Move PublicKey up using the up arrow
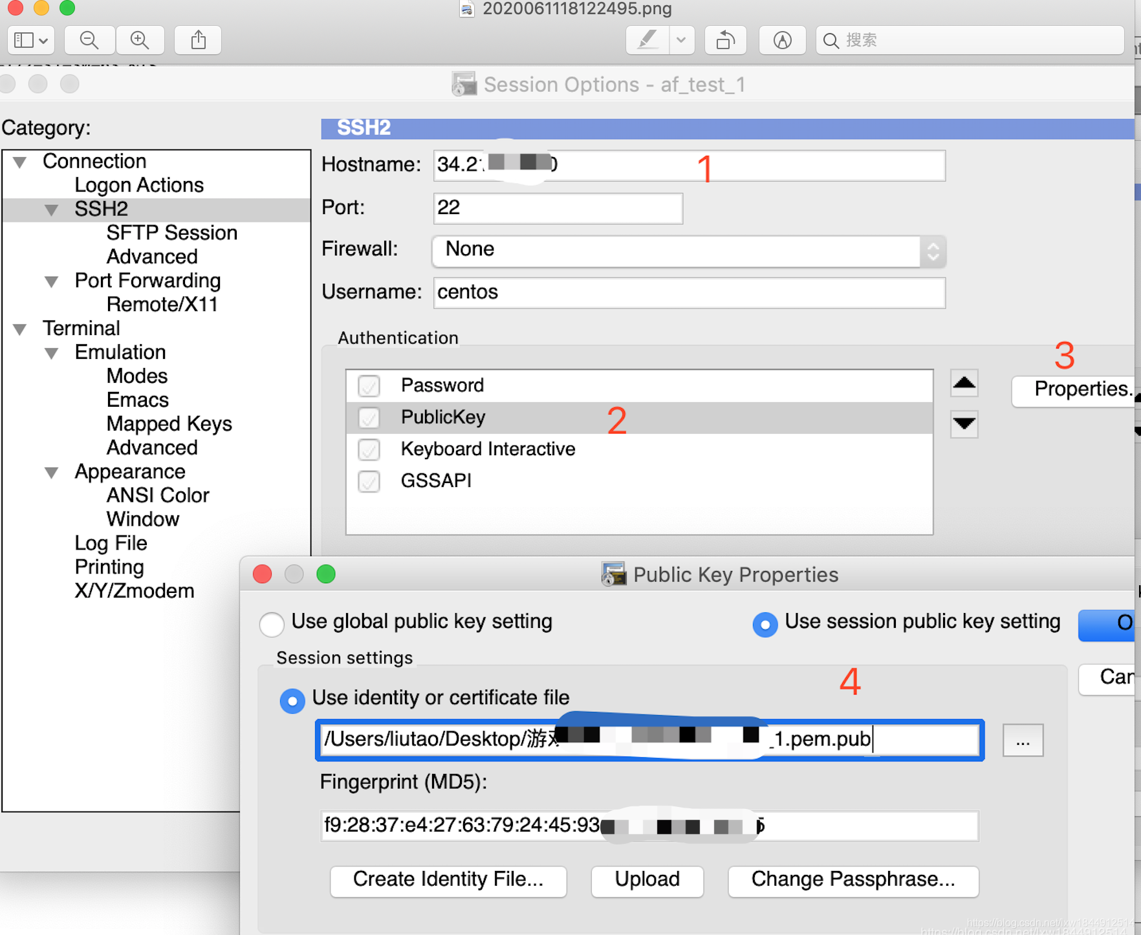Viewport: 1141px width, 935px height. pyautogui.click(x=964, y=383)
